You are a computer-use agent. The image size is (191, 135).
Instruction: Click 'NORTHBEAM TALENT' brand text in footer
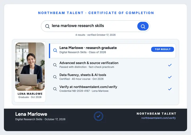(157, 114)
